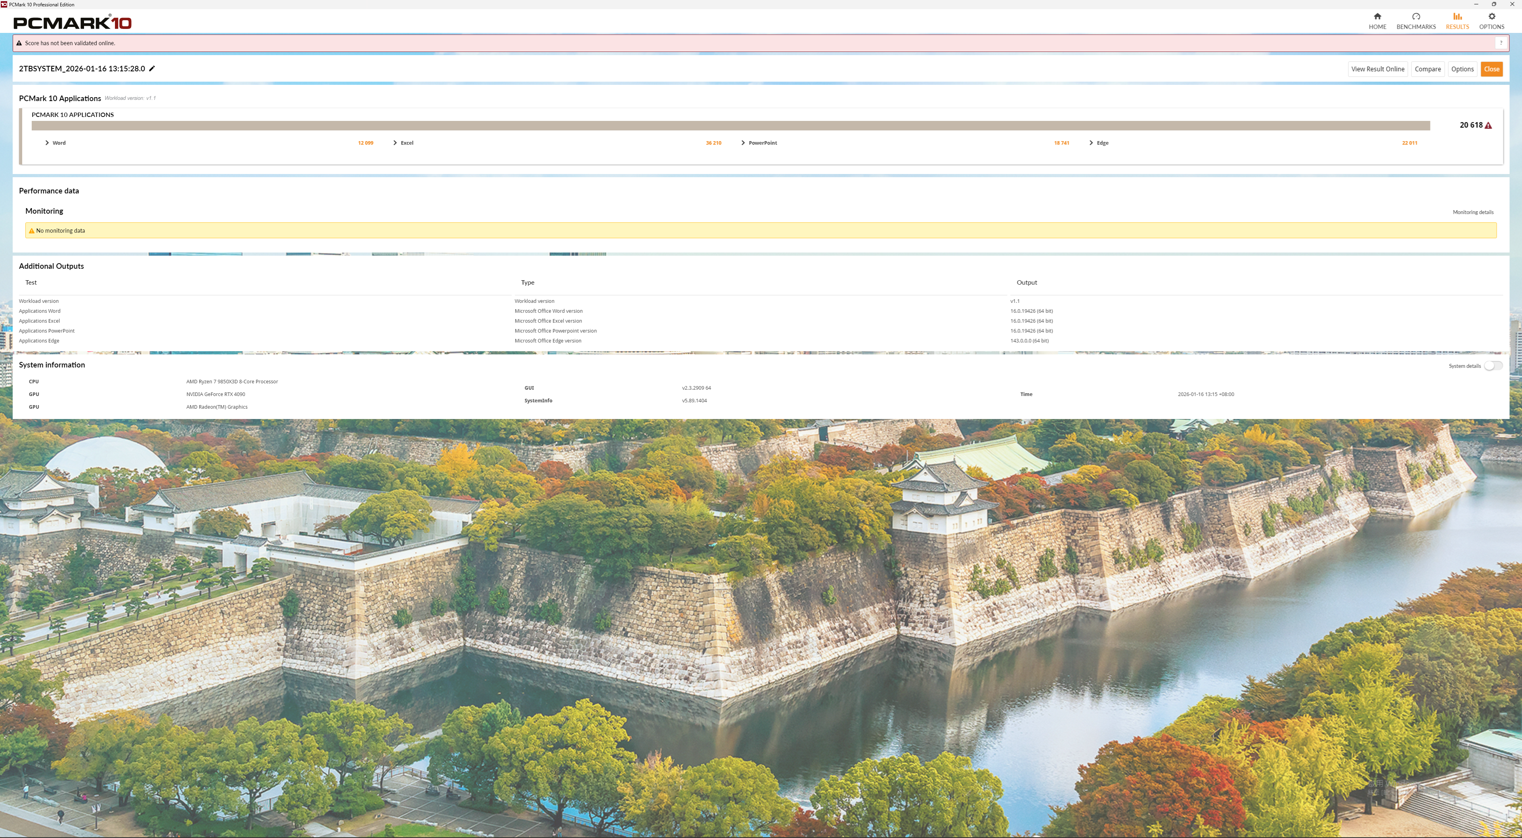Expand the Edge score chevron

[x=1091, y=143]
